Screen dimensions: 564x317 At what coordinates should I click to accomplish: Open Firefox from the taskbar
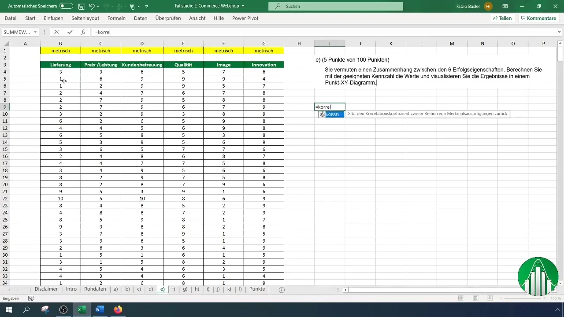[x=118, y=310]
